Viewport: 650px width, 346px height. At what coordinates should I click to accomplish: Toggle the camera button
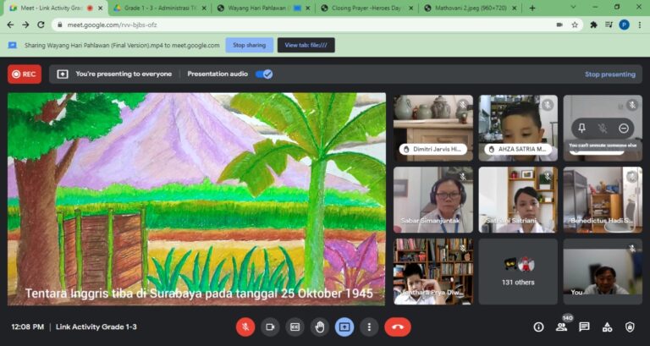tap(270, 327)
